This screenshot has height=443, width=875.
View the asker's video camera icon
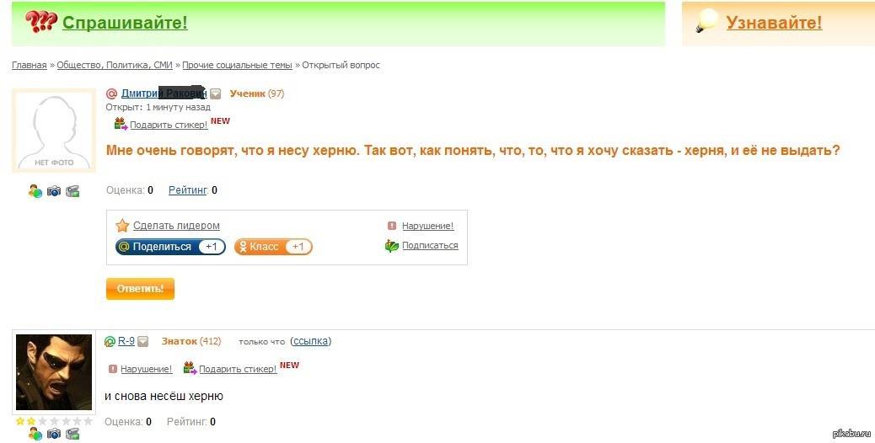[x=72, y=191]
